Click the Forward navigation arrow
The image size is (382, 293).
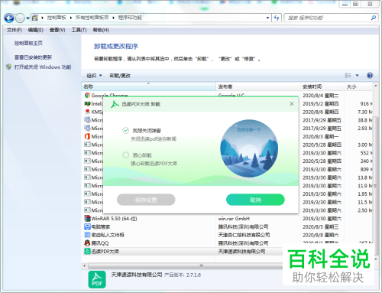[x=20, y=18]
